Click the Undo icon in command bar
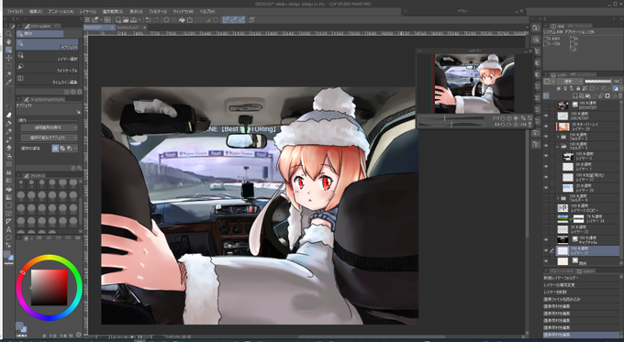 pos(148,19)
